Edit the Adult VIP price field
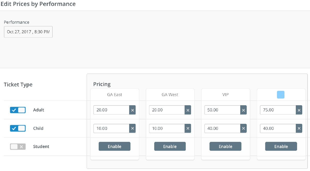Screen dimensions: 310x171 pyautogui.click(x=222, y=110)
